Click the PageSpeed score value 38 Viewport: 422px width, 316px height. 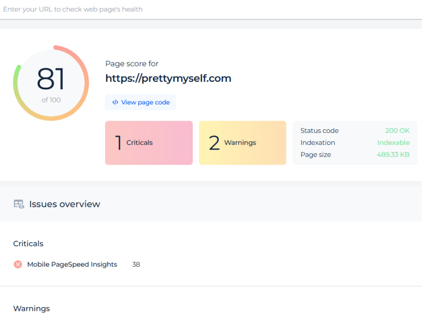(136, 265)
